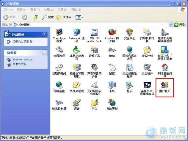The width and height of the screenshot is (188, 141).
Task: Open 添加硬件 icon
Action: click(147, 68)
